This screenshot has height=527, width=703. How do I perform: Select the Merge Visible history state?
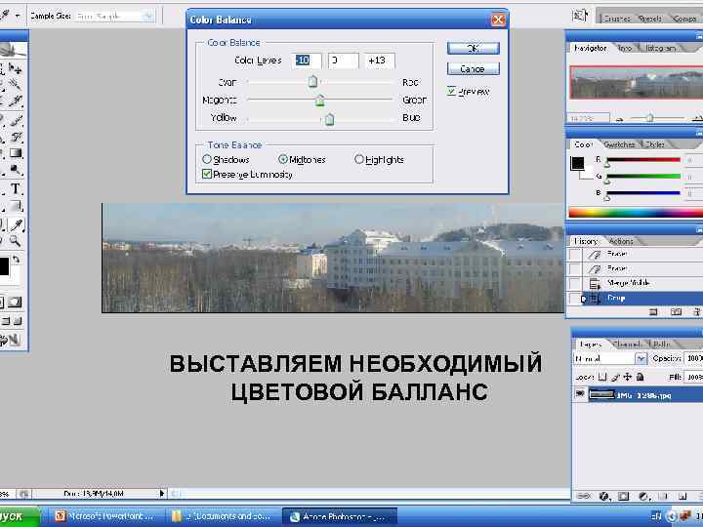click(x=642, y=283)
